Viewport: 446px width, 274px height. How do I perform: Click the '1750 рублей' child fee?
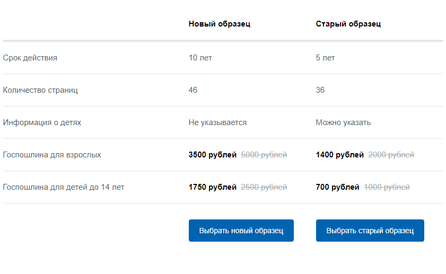tap(213, 187)
